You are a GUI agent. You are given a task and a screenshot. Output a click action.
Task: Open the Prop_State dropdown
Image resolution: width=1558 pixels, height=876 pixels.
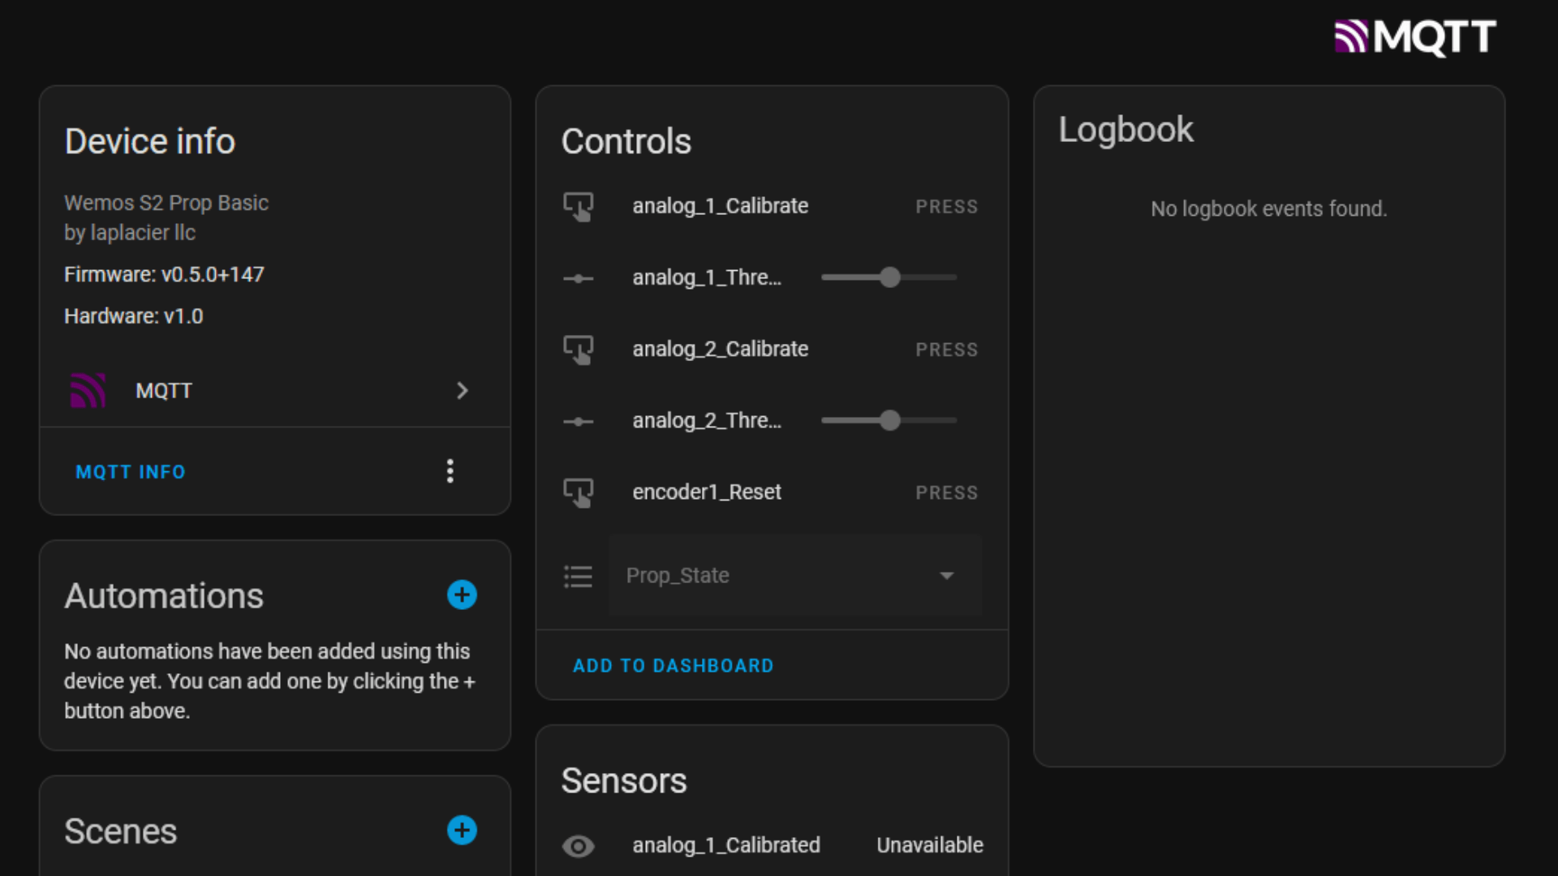click(x=947, y=576)
